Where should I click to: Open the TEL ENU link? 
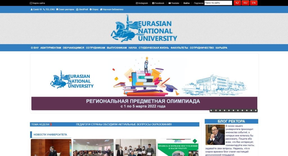click(49, 9)
